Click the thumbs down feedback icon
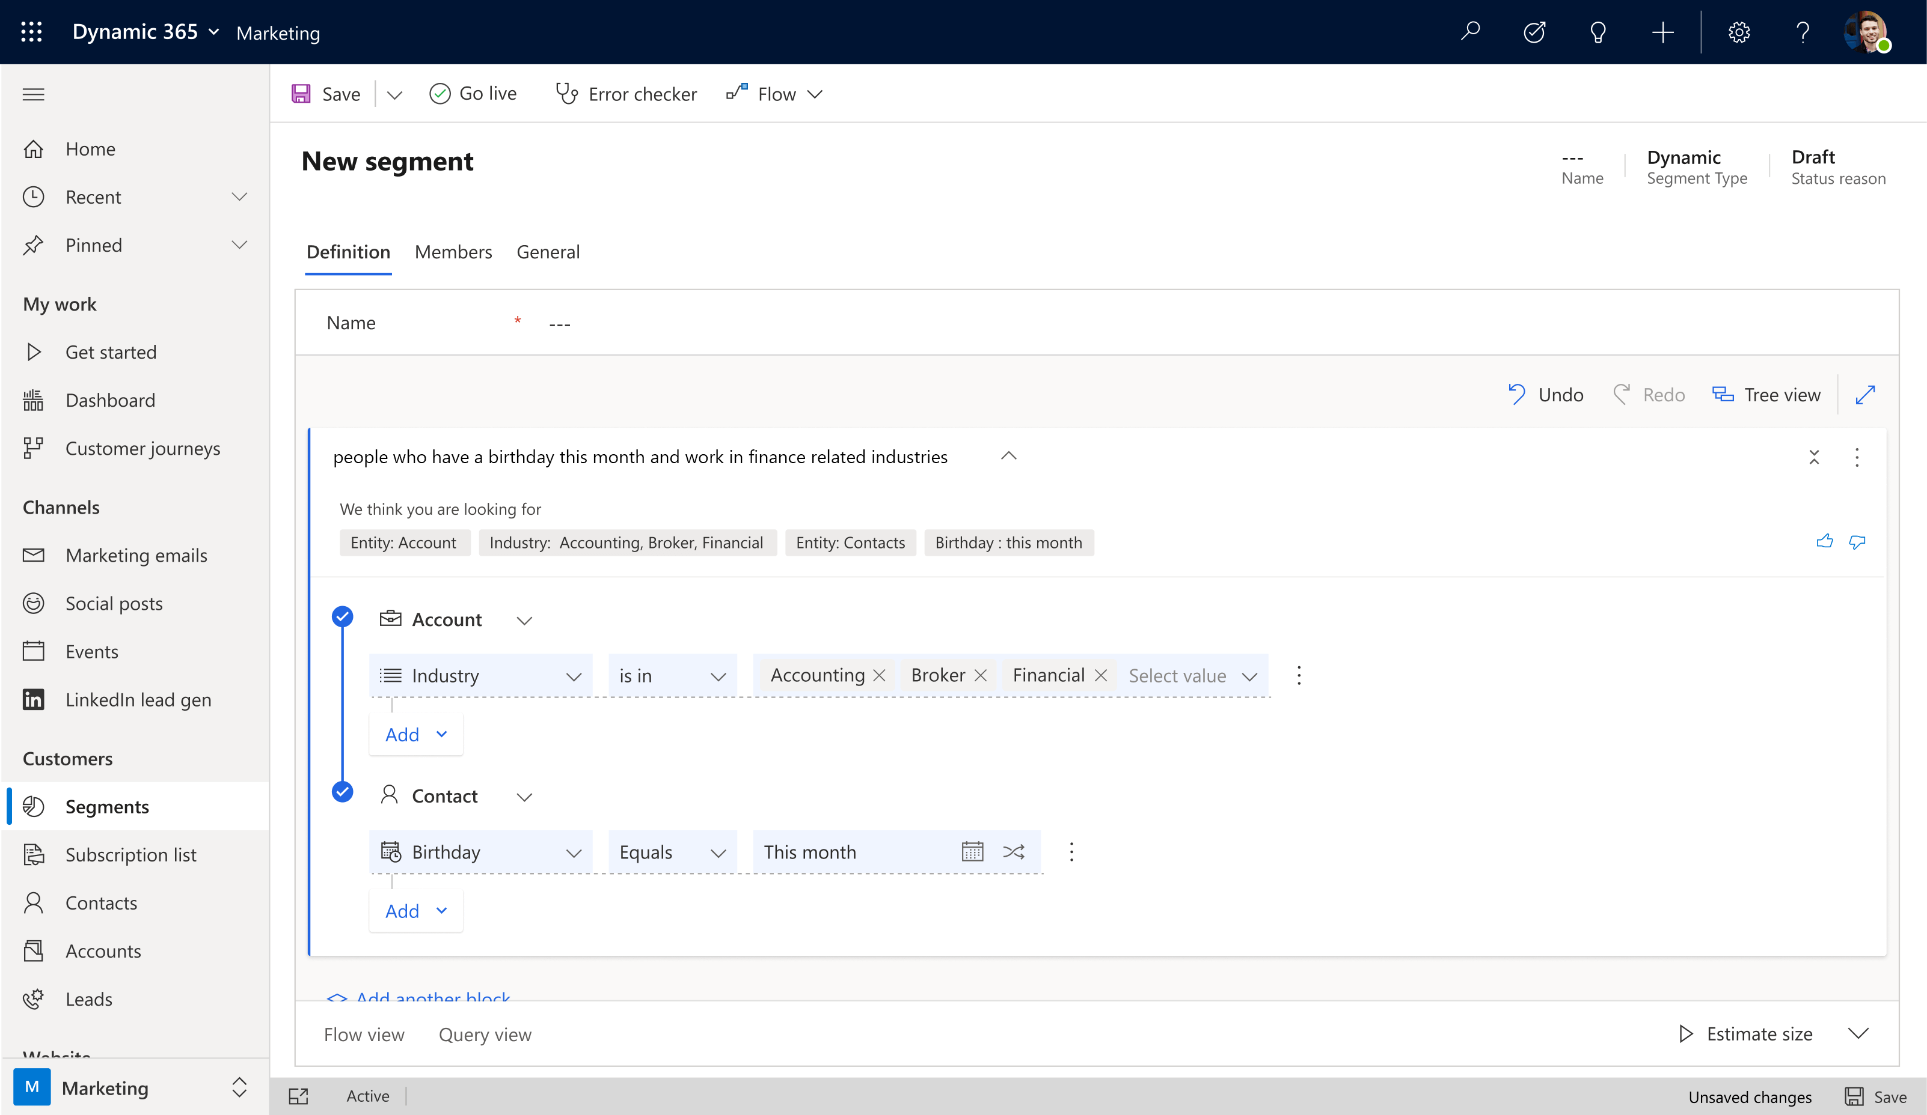Screen dimensions: 1927x1115 pos(1857,541)
